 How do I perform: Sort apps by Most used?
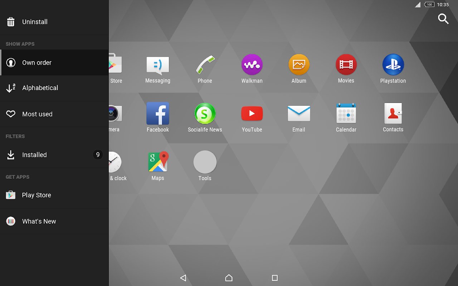tap(54, 114)
